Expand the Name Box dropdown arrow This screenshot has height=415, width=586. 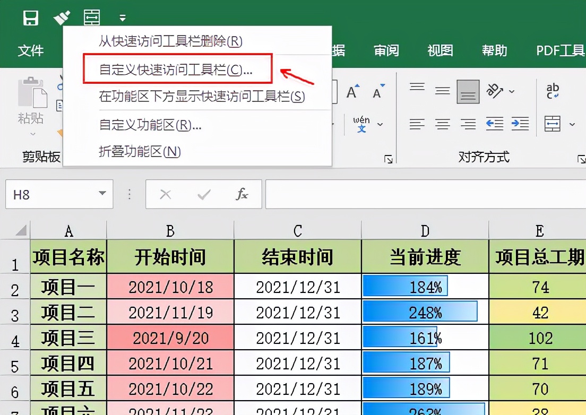pos(102,194)
